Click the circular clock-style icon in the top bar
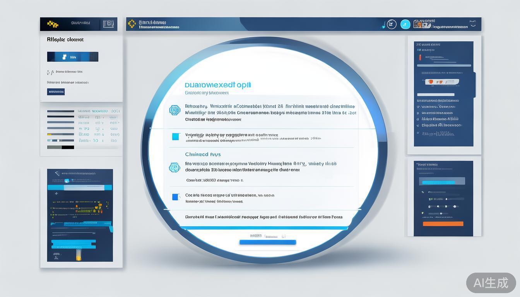 392,24
